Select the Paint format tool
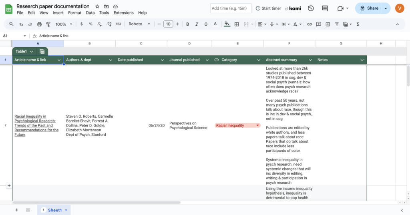The width and height of the screenshot is (410, 215). [48, 24]
